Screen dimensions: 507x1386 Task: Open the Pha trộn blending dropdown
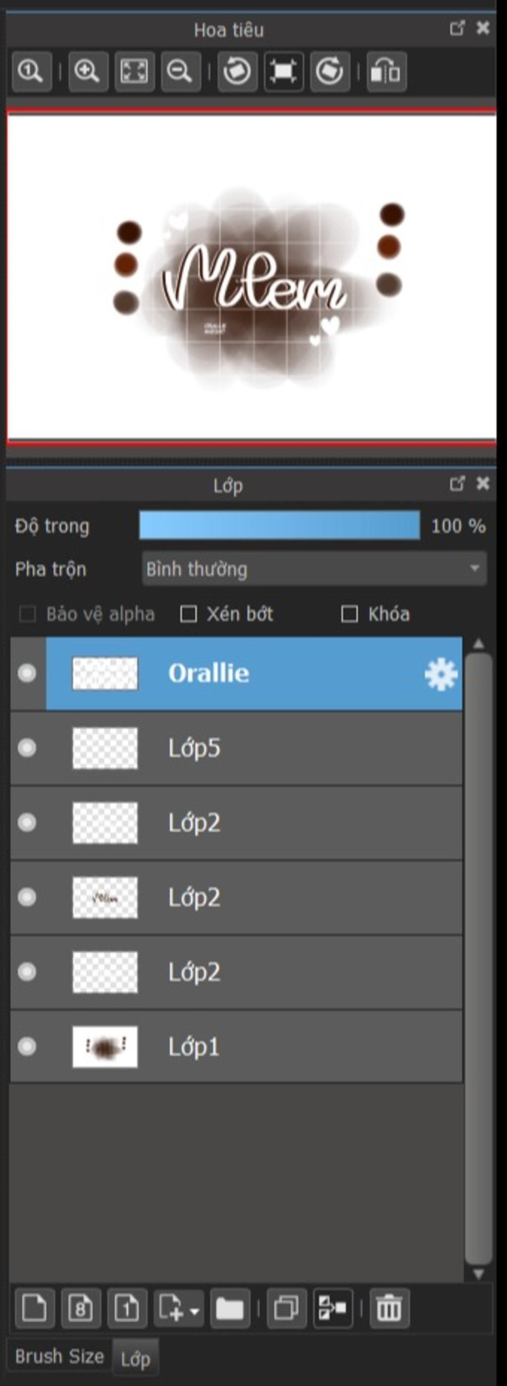tap(314, 569)
